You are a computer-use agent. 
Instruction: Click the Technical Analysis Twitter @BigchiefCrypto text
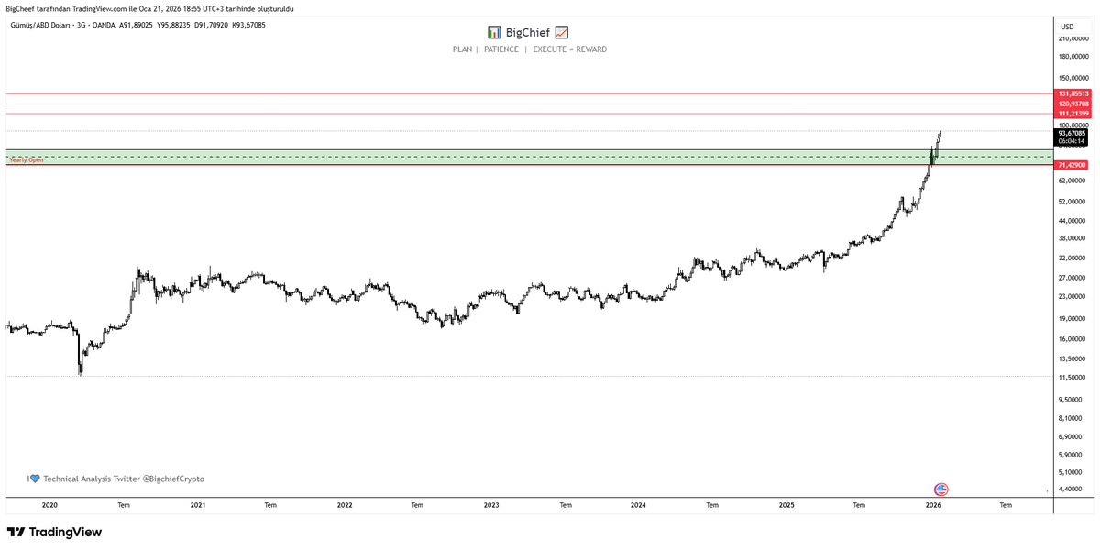click(x=124, y=478)
